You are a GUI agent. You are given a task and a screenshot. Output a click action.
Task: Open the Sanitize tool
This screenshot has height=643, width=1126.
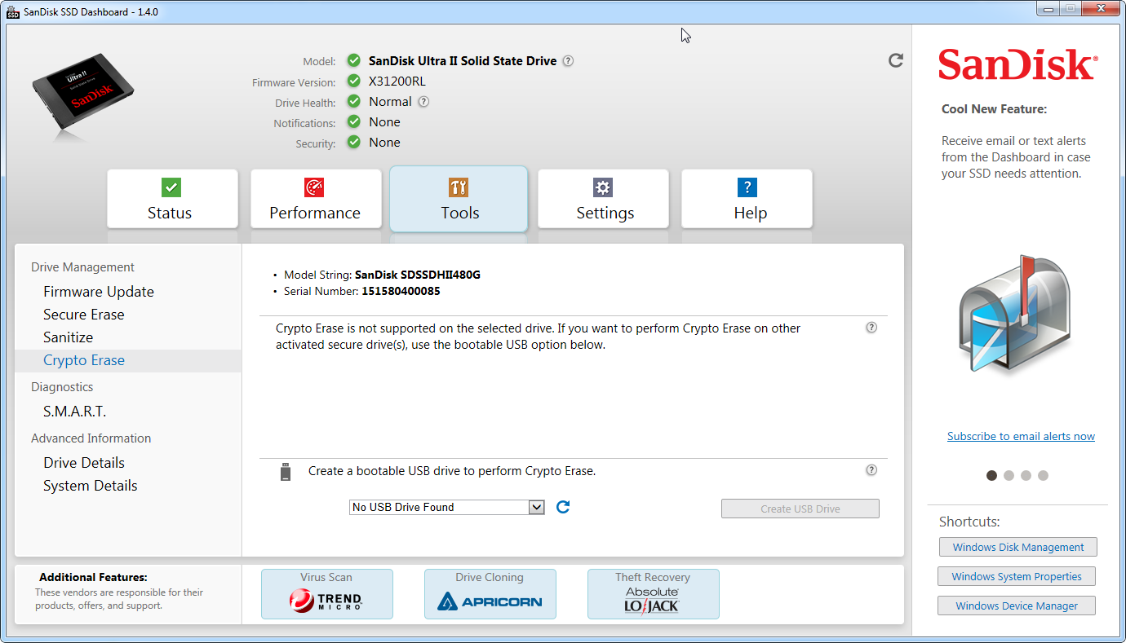(69, 337)
